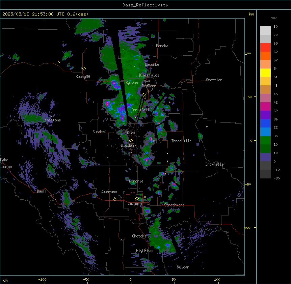Click the Olds town label
Screen dimensions: 291x284
(131, 133)
